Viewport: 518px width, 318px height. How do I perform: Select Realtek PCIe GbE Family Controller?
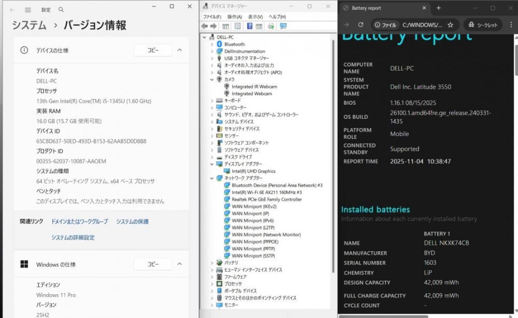pos(267,199)
